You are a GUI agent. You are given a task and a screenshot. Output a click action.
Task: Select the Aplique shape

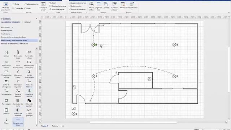pyautogui.click(x=6, y=54)
